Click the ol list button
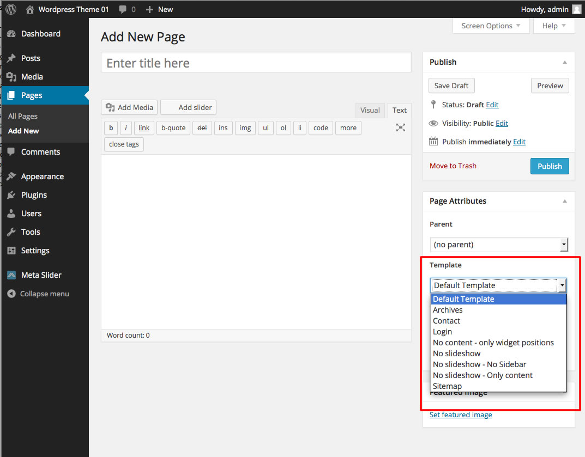 pyautogui.click(x=283, y=128)
